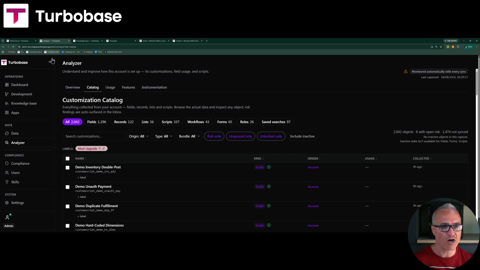Filter catalog by Saved searches 97
480x270 pixels.
276,122
